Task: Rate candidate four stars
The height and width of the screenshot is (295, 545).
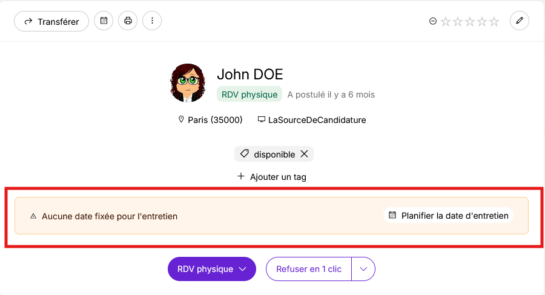Action: coord(482,22)
